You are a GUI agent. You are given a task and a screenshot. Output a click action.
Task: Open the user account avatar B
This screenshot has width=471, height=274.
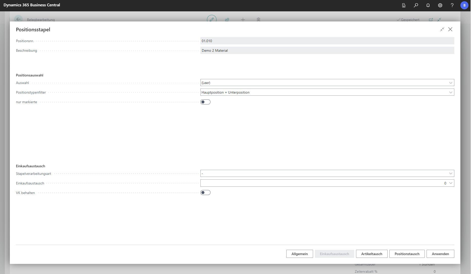tap(464, 5)
